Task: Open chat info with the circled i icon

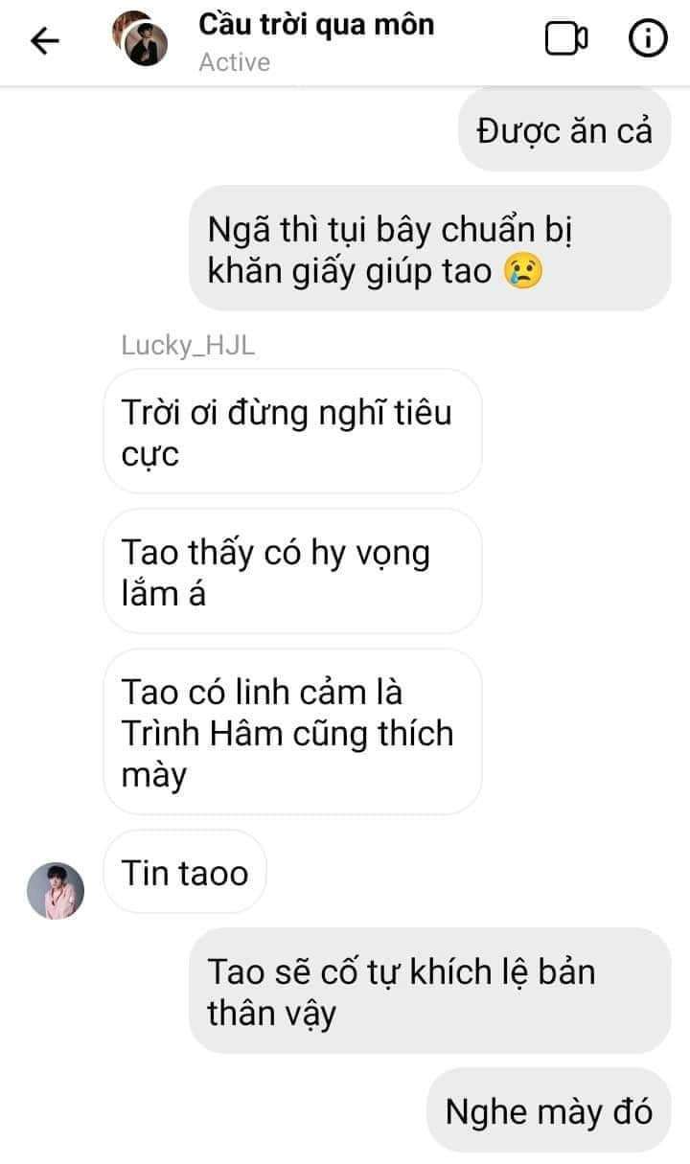Action: pyautogui.click(x=648, y=38)
